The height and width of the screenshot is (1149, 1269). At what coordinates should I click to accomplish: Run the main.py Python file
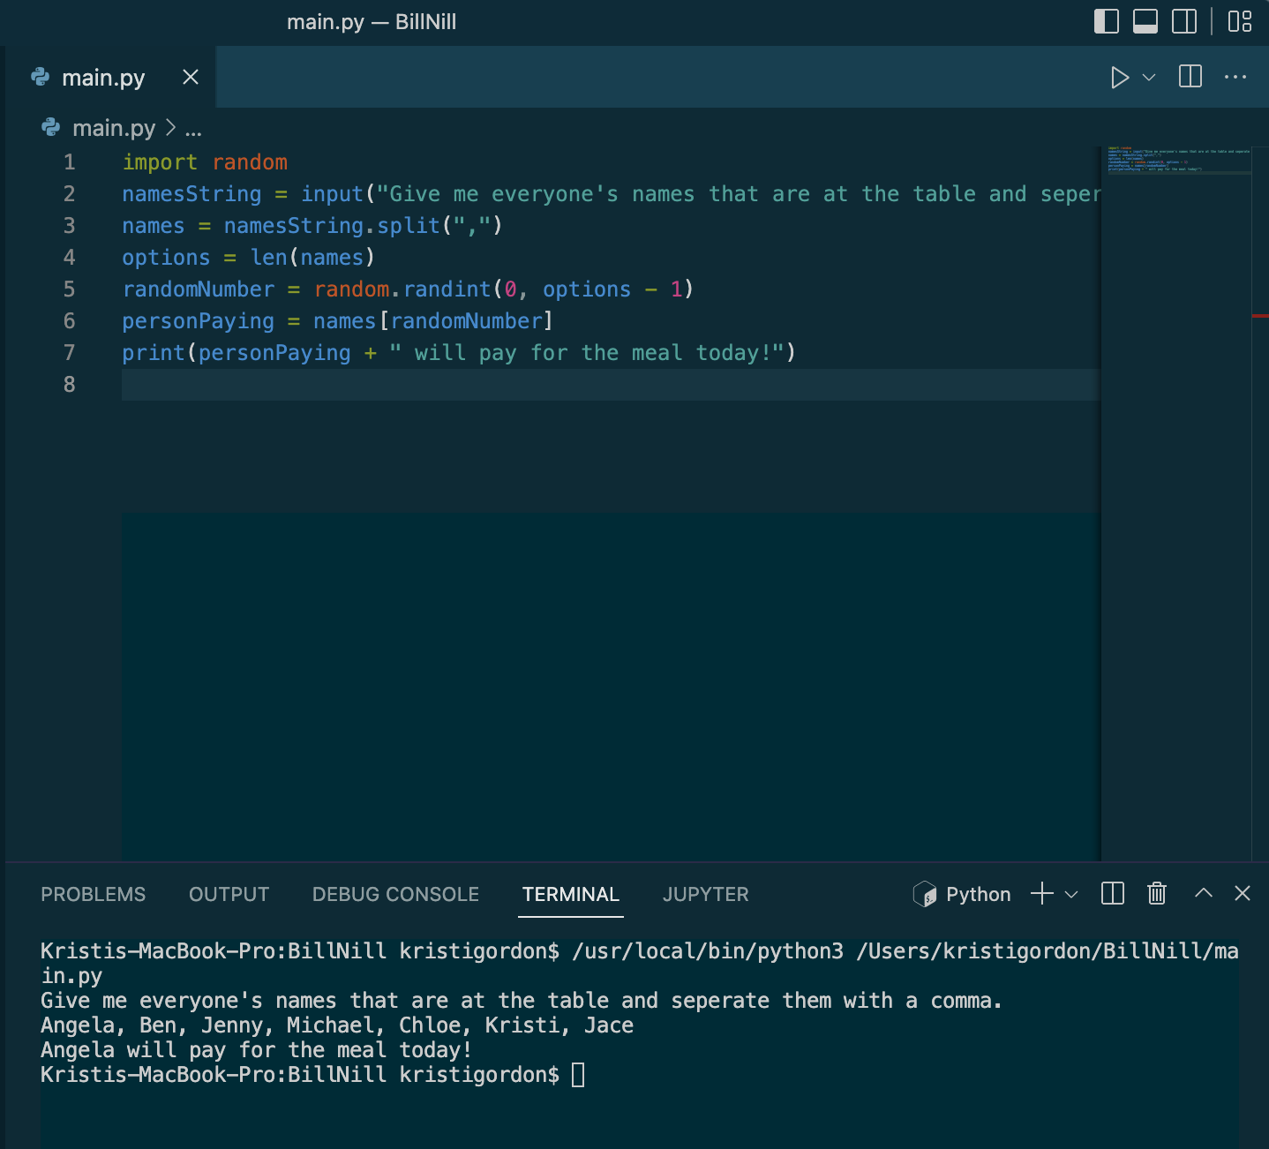coord(1119,78)
